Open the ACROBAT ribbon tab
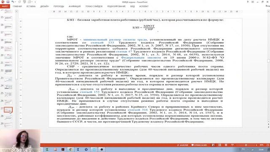This screenshot has height=152, width=270. point(144,6)
